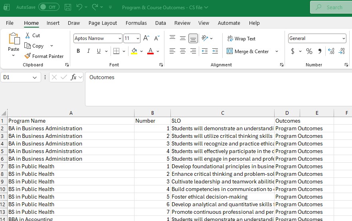
Task: Open Copy options arrow
Action: coord(51,46)
